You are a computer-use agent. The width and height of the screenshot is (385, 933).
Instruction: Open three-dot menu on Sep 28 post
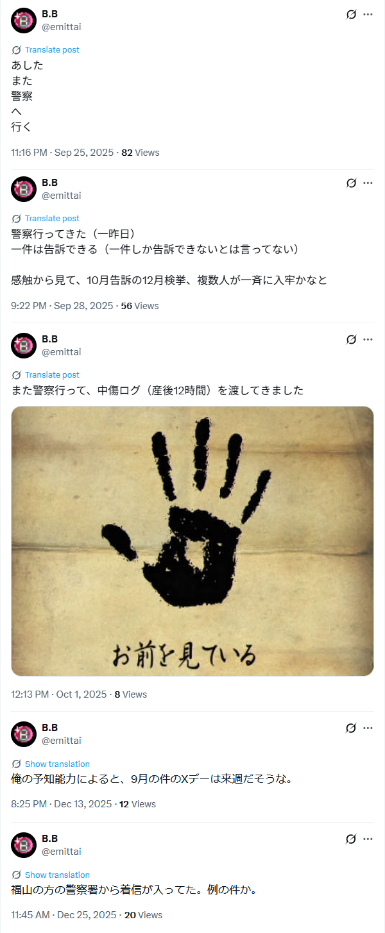tap(368, 183)
